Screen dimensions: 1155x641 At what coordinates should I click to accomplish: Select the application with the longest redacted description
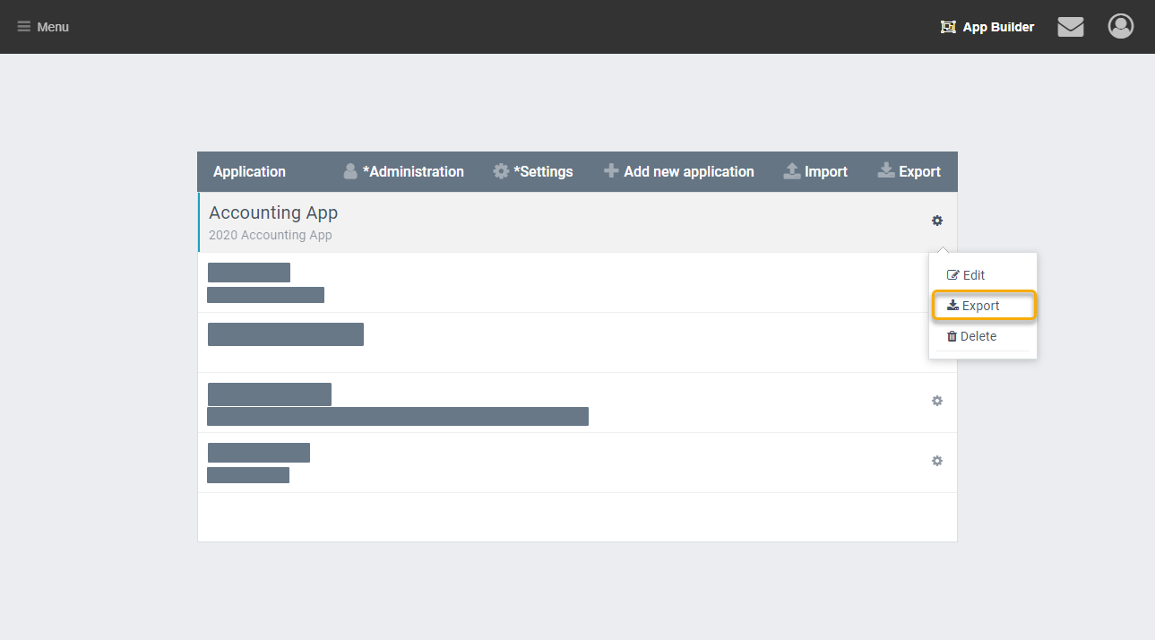pyautogui.click(x=270, y=394)
